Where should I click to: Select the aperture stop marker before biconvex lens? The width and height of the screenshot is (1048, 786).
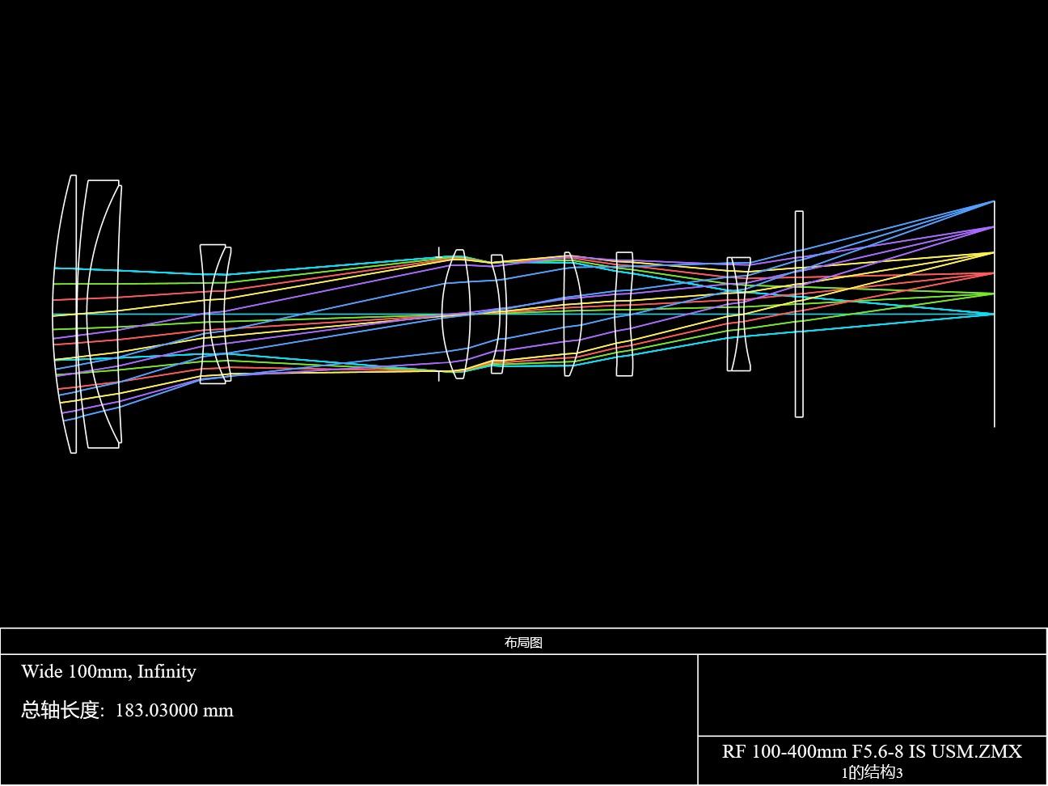[x=439, y=314]
